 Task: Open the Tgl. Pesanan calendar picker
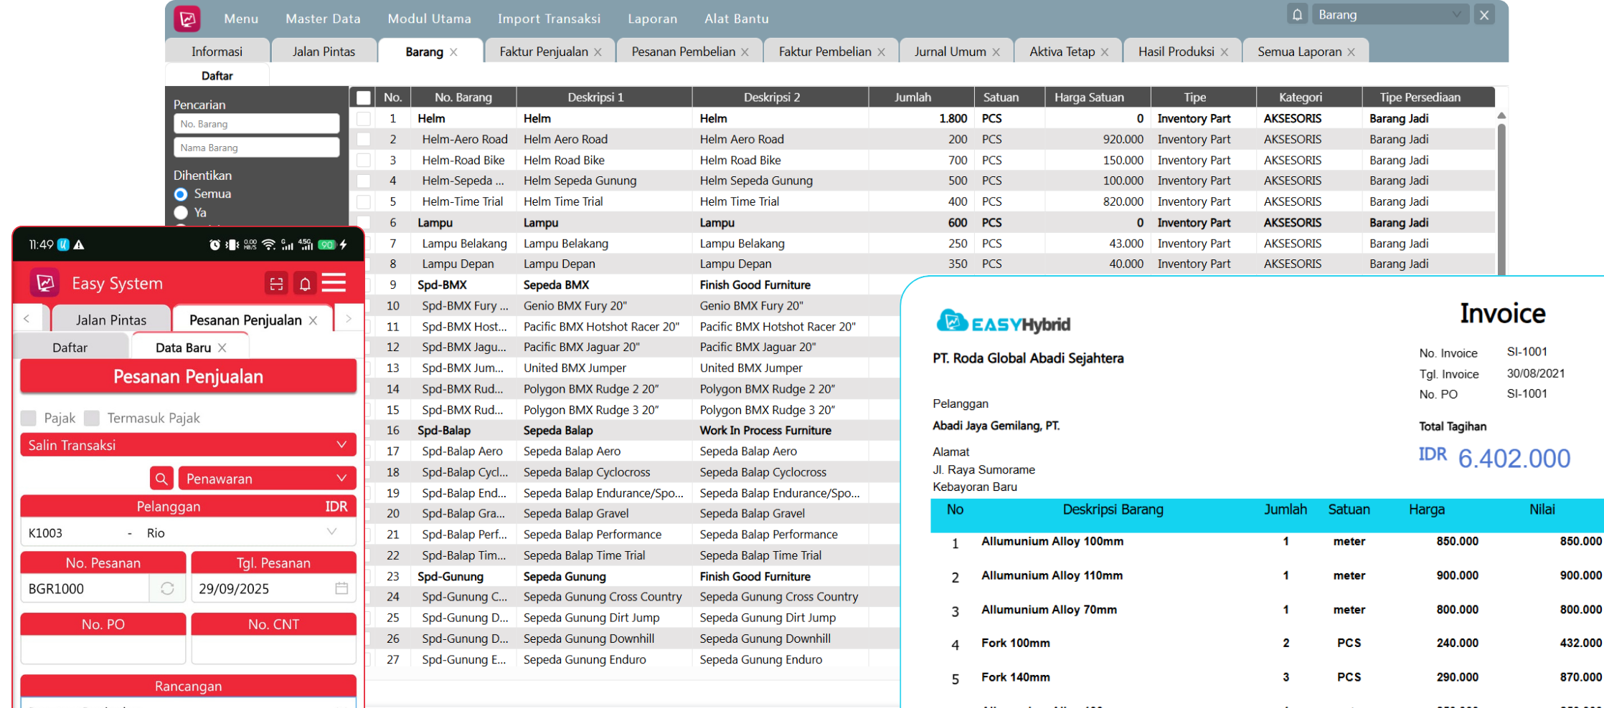click(341, 588)
